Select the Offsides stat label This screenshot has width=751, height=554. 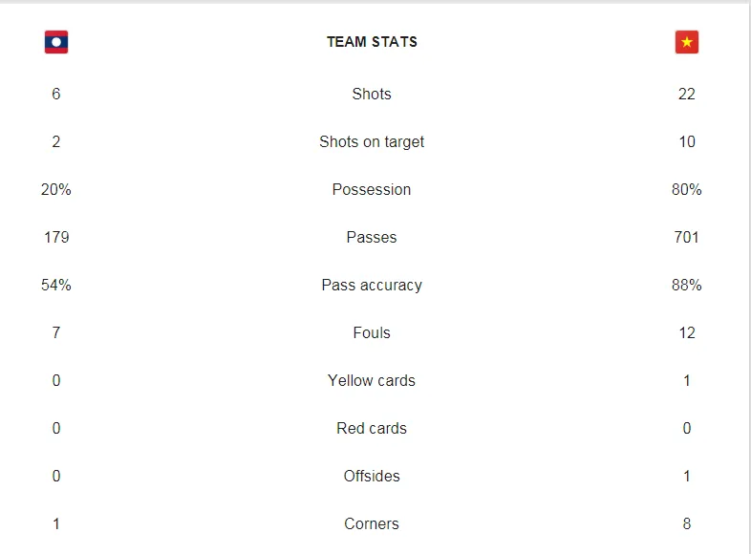click(372, 476)
